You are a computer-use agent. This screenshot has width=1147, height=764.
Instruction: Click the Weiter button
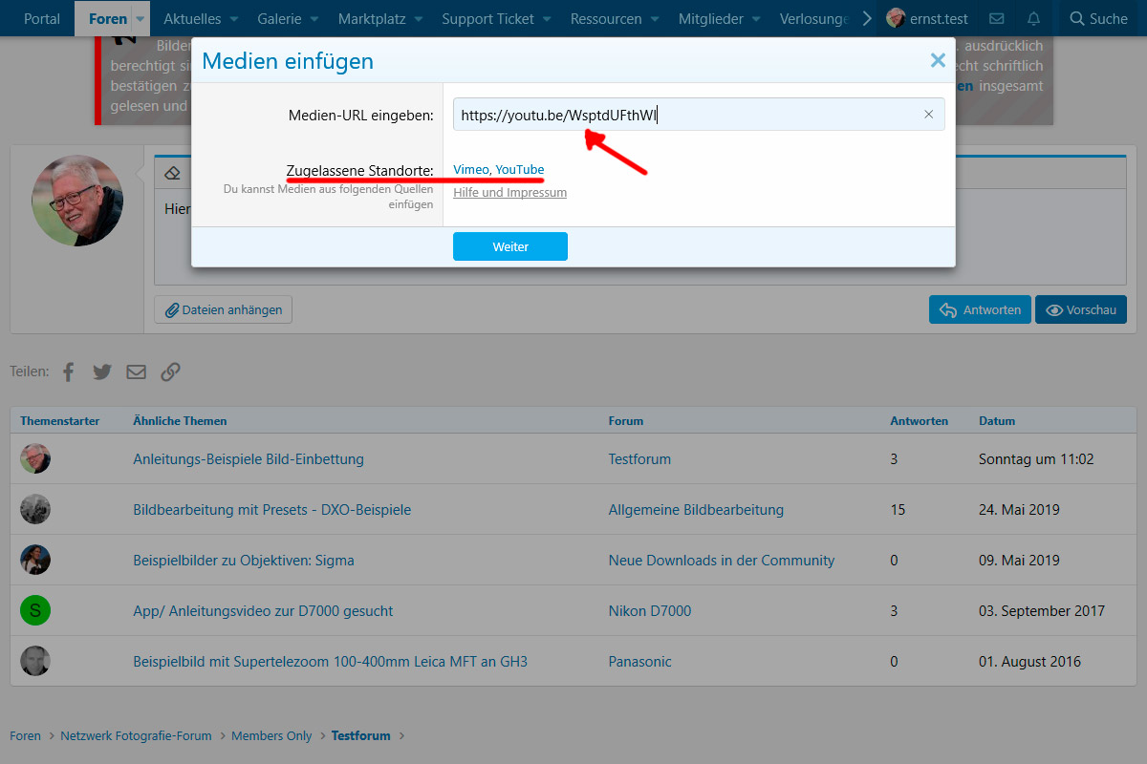pos(510,246)
